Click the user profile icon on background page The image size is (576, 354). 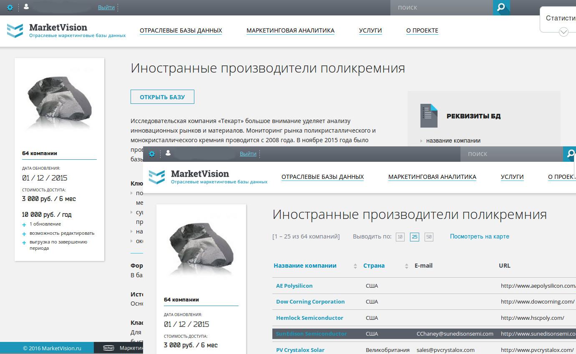[26, 7]
